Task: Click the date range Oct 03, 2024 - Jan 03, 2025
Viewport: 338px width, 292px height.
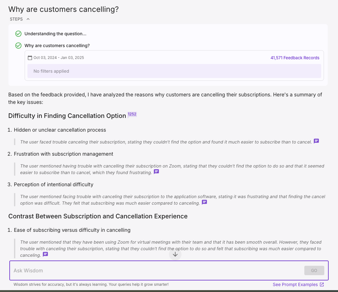Action: pyautogui.click(x=59, y=58)
